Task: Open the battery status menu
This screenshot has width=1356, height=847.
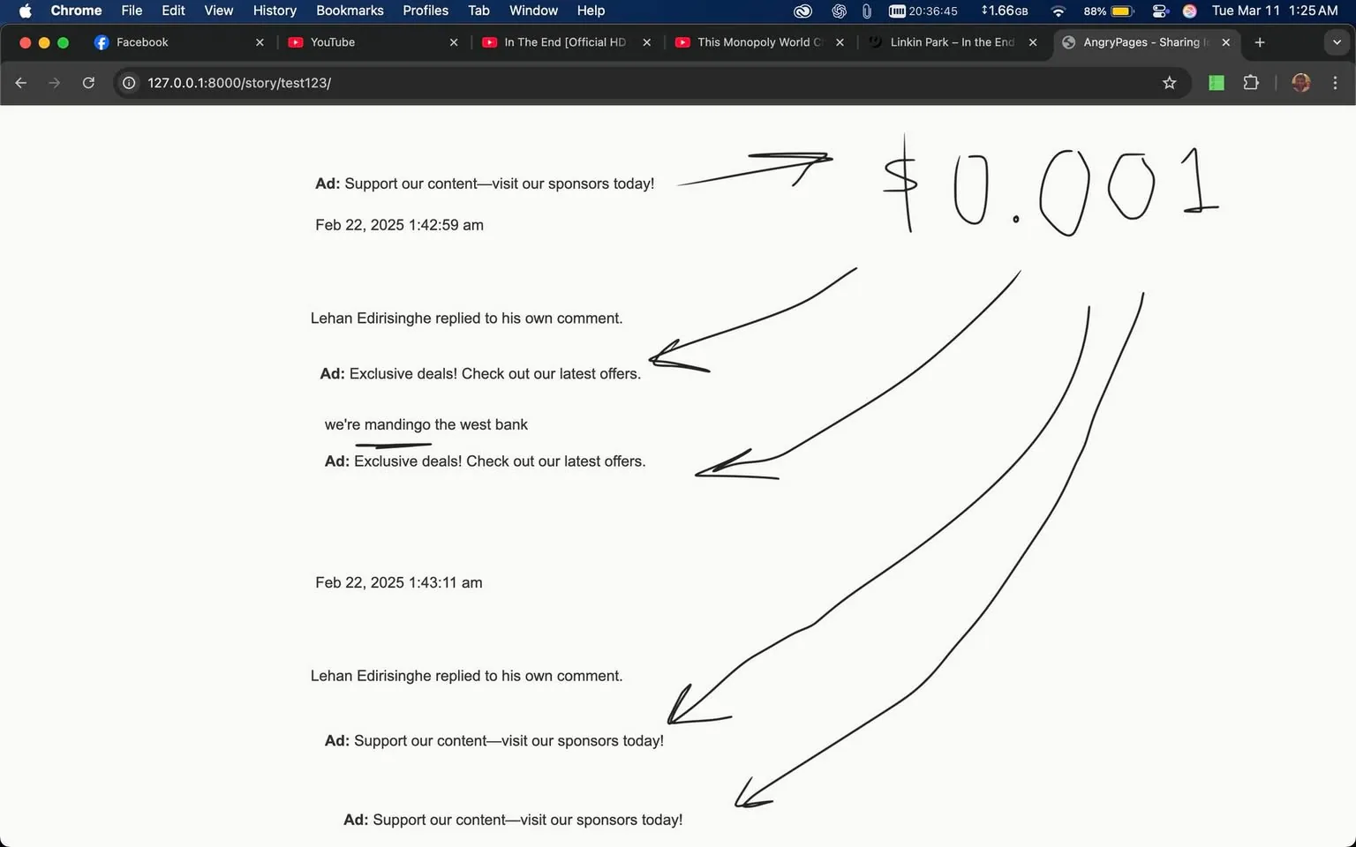Action: [x=1121, y=11]
